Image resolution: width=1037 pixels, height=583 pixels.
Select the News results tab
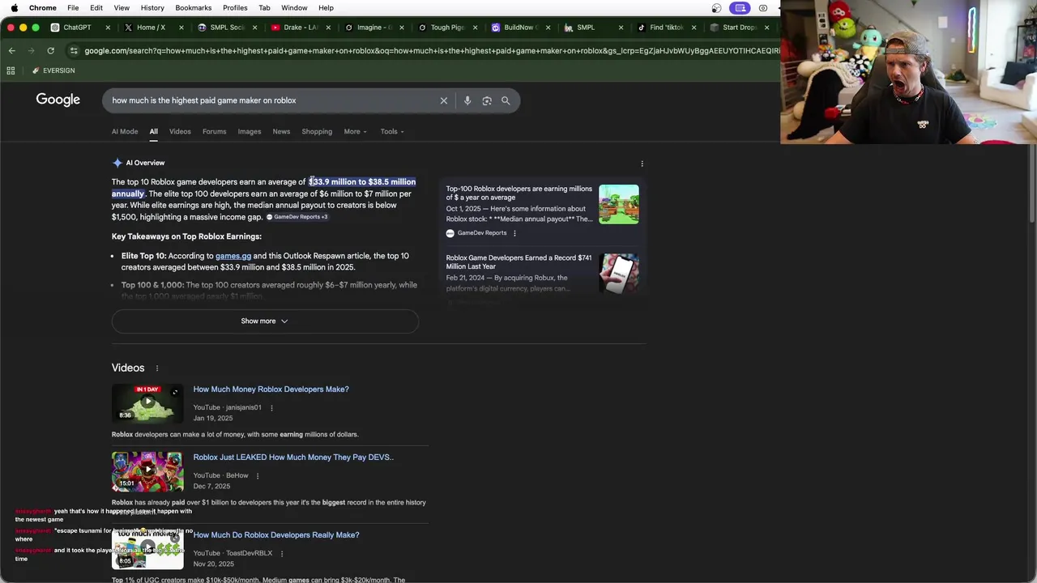[281, 131]
